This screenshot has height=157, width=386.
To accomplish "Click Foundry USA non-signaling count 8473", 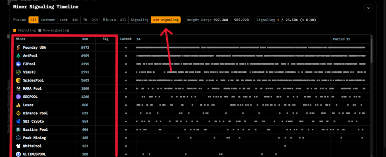I will coord(85,48).
